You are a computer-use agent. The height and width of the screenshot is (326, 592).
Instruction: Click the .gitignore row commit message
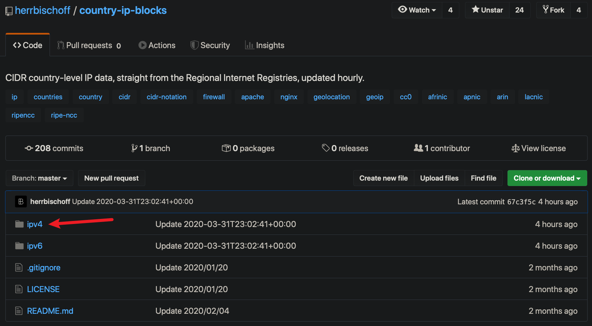191,268
